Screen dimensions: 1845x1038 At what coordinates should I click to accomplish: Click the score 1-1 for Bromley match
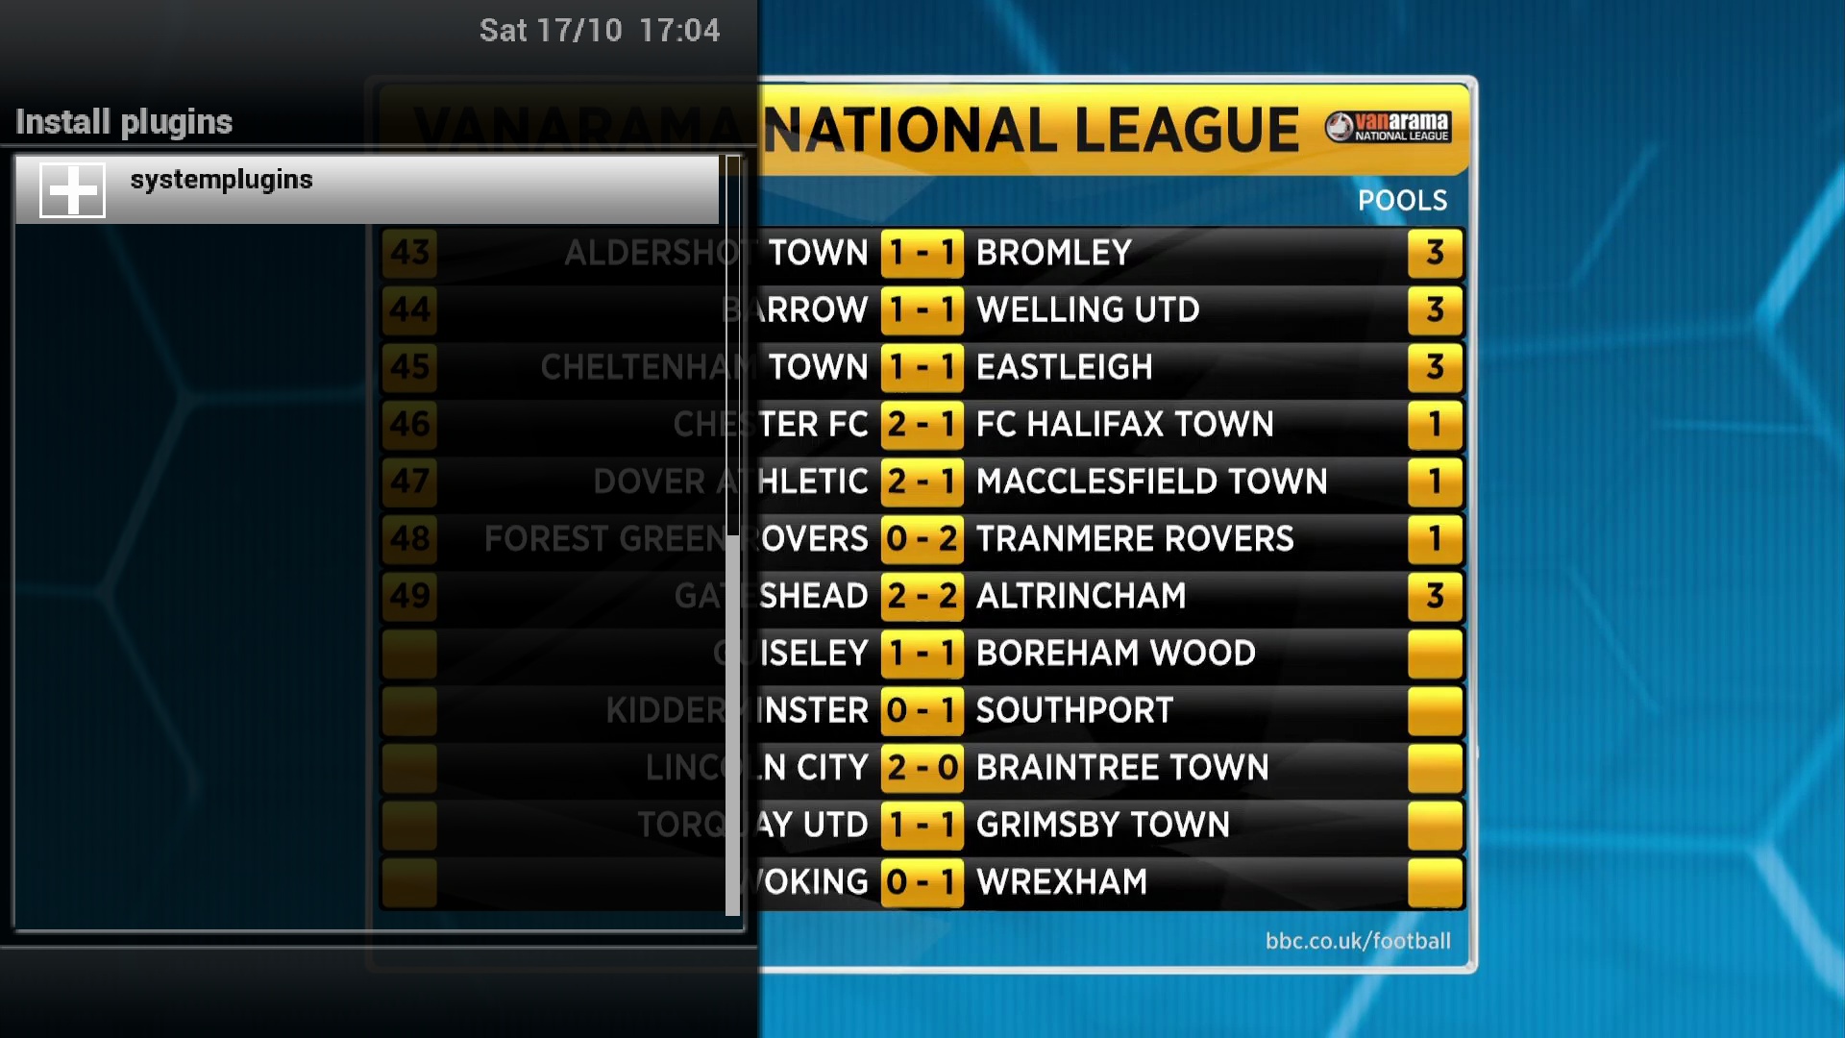[920, 251]
